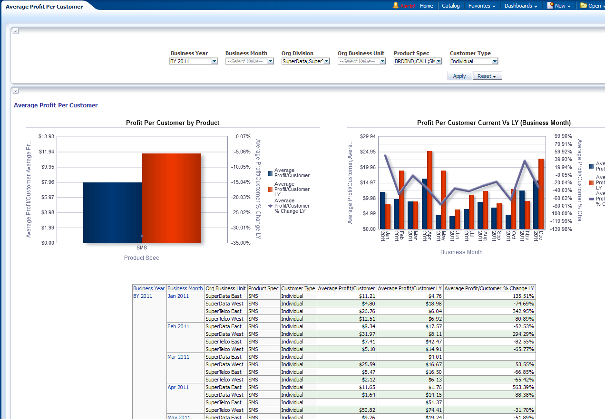Collapse the prompts section using the arrow icon
Viewport: 605px width, 419px height.
pos(16,31)
